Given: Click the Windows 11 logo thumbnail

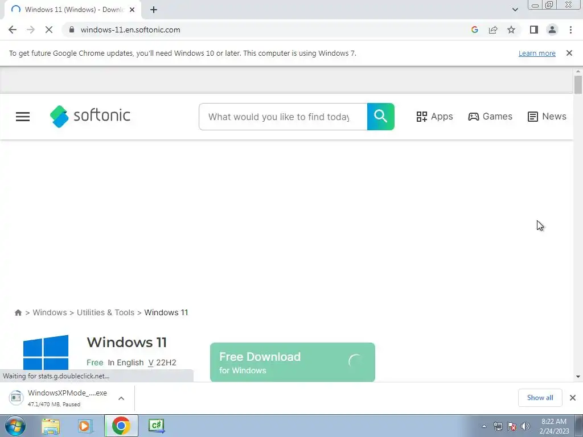Looking at the screenshot, I should tap(46, 353).
